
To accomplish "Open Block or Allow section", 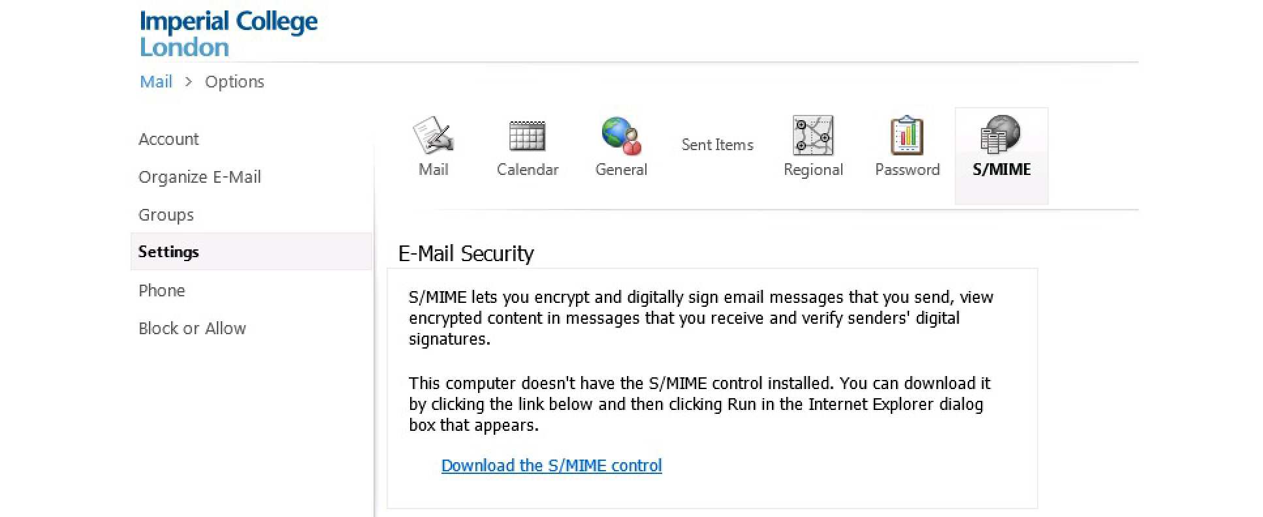I will (x=192, y=328).
